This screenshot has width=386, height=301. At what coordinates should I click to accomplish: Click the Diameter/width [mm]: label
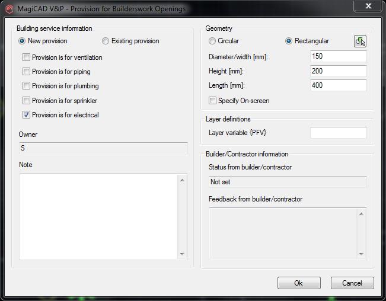click(x=238, y=57)
